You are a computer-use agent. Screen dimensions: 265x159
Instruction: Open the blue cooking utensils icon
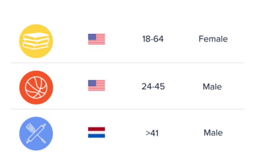[x=36, y=134]
